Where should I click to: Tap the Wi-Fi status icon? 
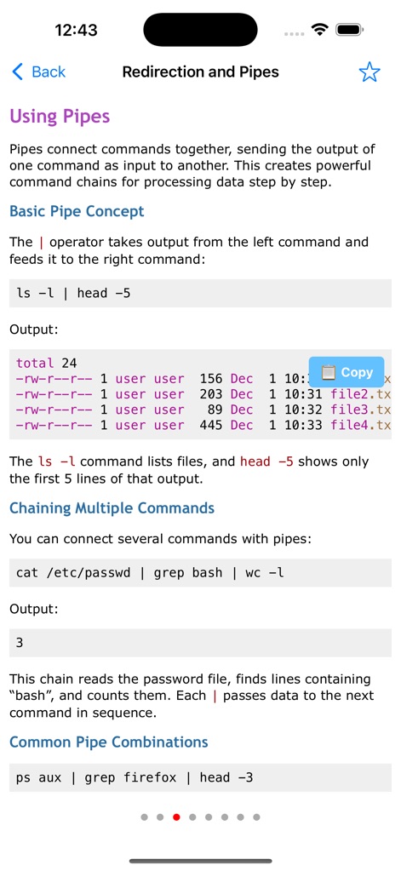(320, 30)
